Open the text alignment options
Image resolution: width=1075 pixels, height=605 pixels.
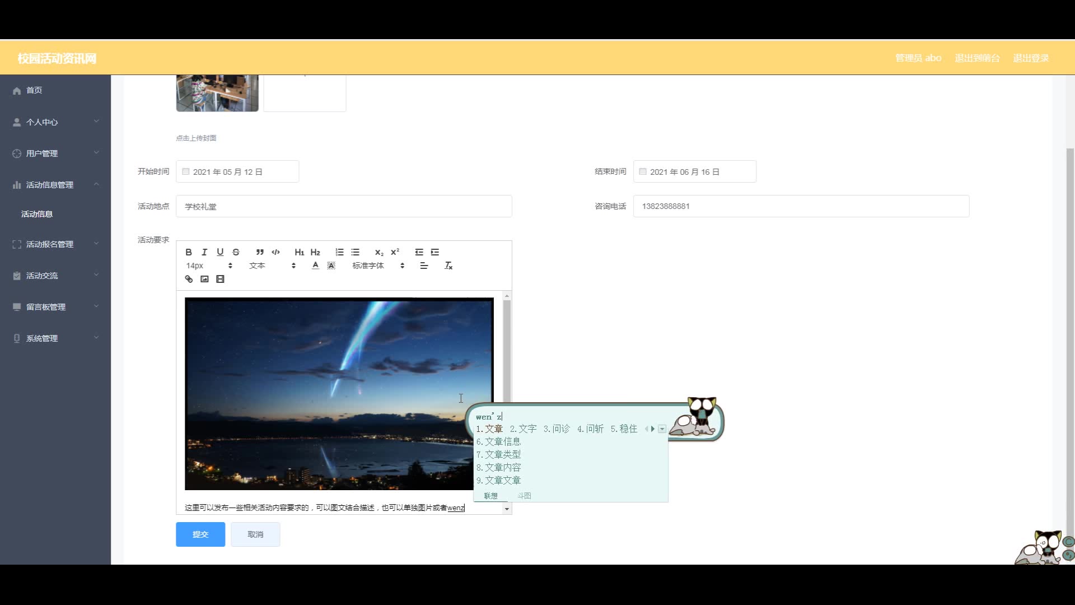424,266
